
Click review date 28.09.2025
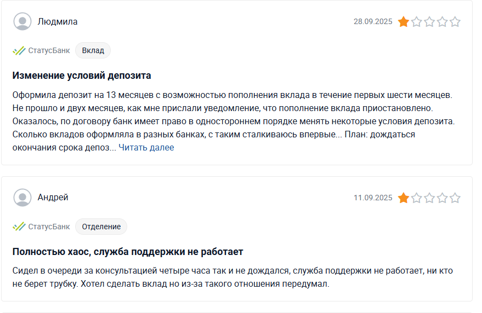[373, 21]
